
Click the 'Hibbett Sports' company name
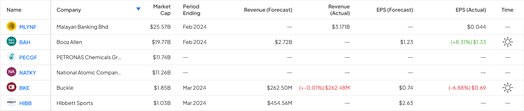75,103
